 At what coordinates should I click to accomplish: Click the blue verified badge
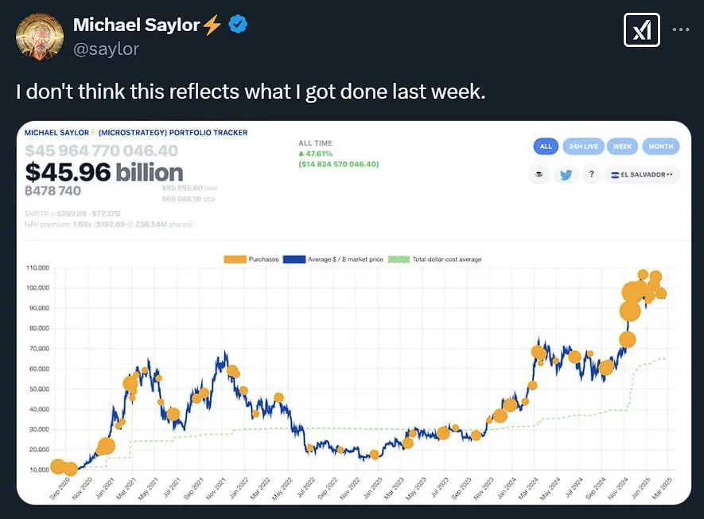point(238,24)
